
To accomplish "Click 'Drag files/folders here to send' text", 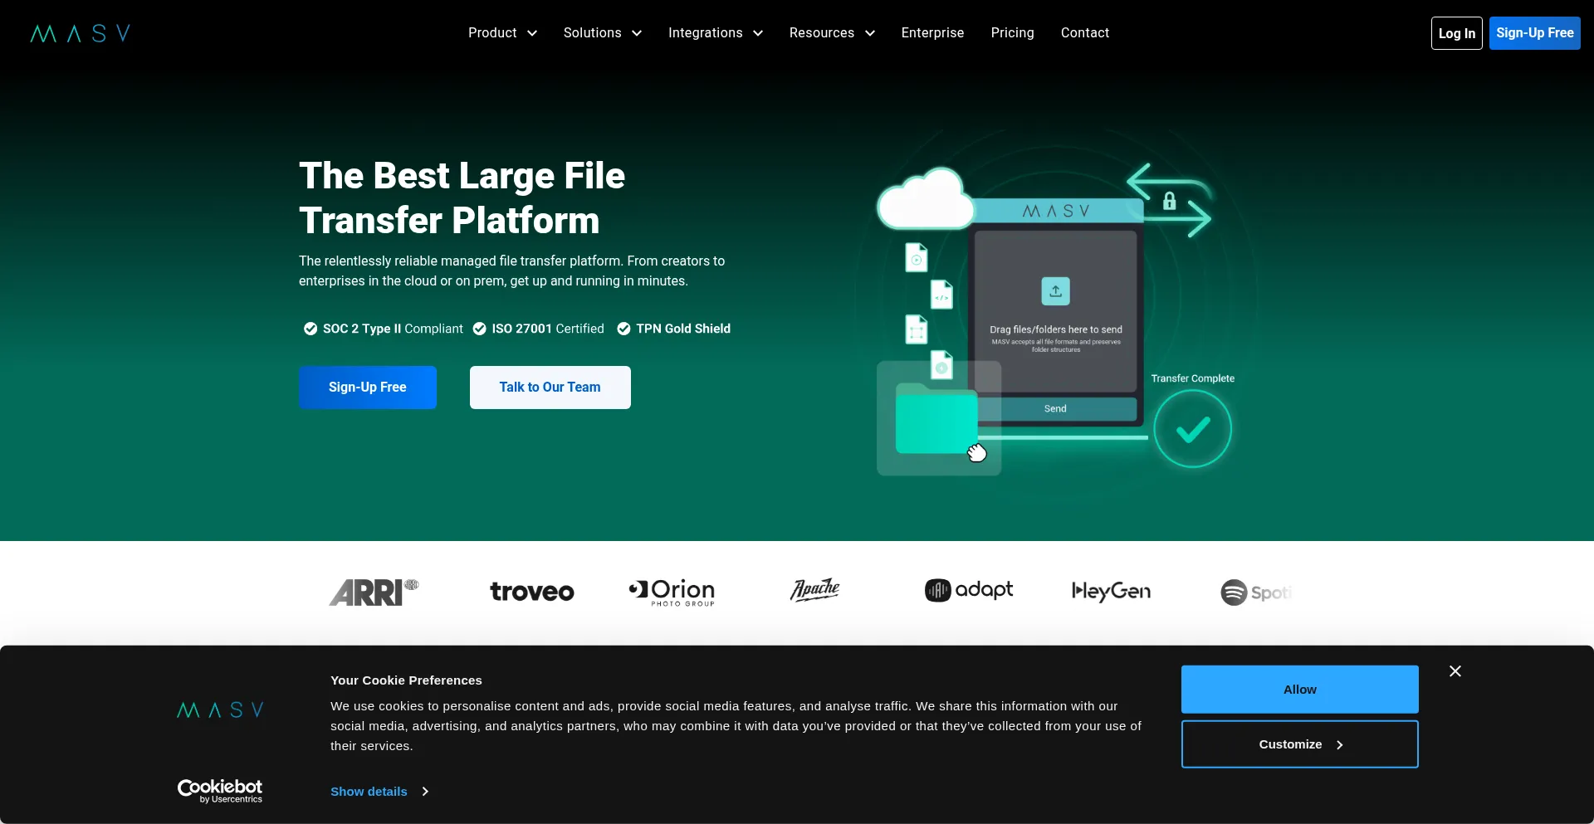I will [1055, 329].
